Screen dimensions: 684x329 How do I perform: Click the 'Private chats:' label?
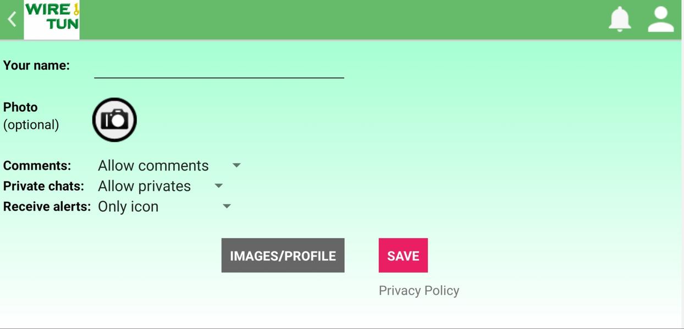43,186
